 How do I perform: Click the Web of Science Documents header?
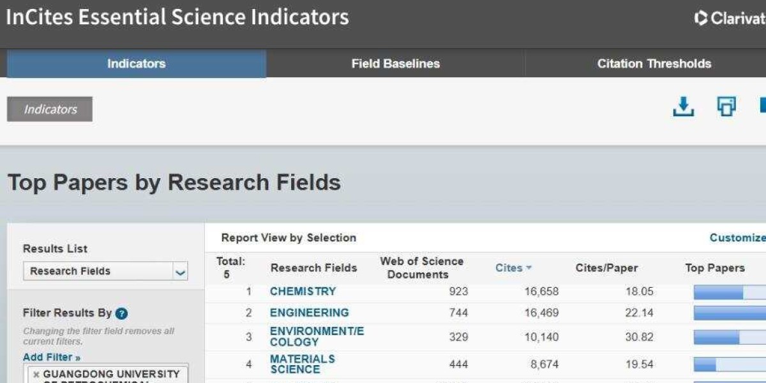click(x=421, y=268)
